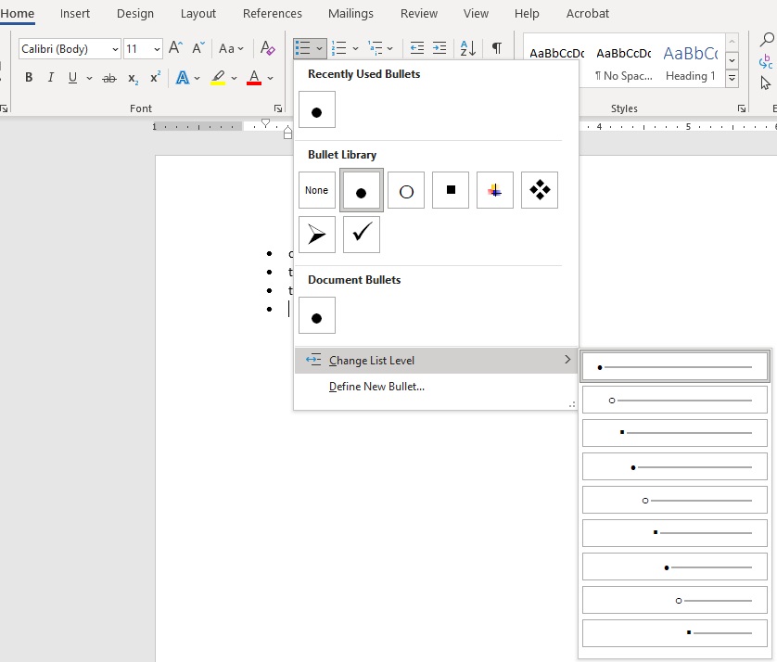This screenshot has height=662, width=777.
Task: Switch to the References ribbon tab
Action: (272, 14)
